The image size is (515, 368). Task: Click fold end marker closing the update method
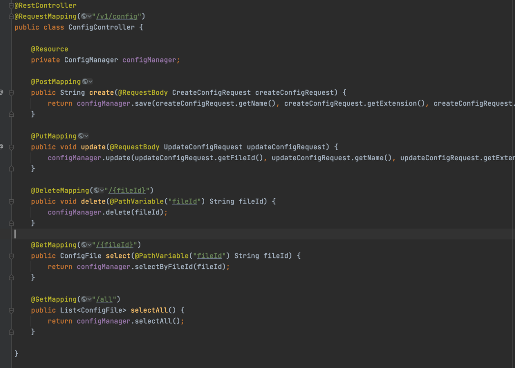(x=11, y=169)
